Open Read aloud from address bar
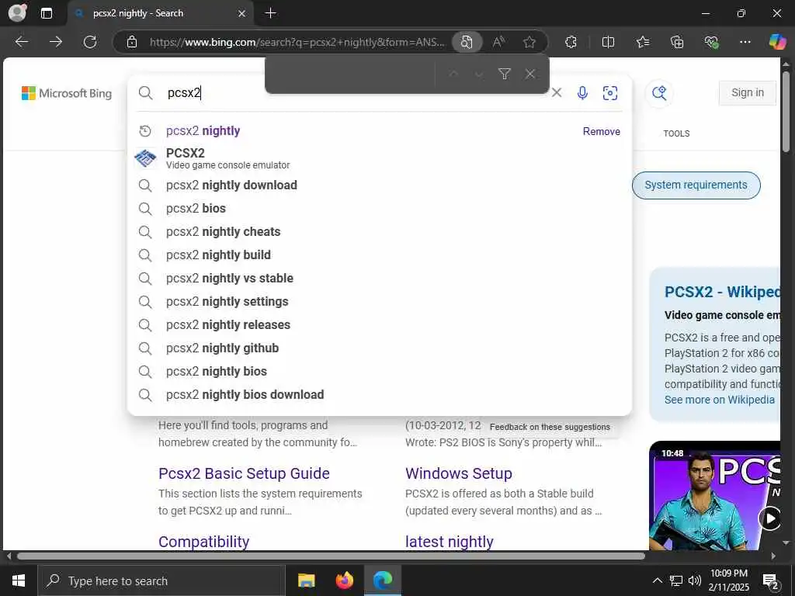 tap(499, 42)
